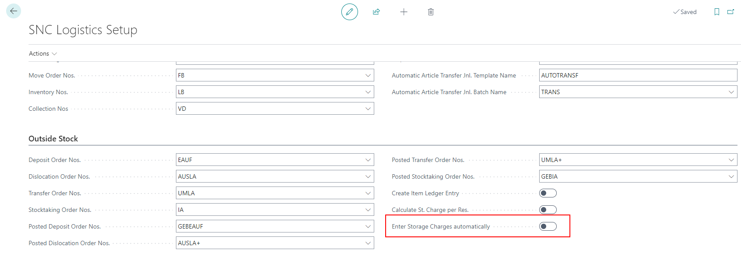The height and width of the screenshot is (264, 741).
Task: Open page in new window icon
Action: point(730,12)
